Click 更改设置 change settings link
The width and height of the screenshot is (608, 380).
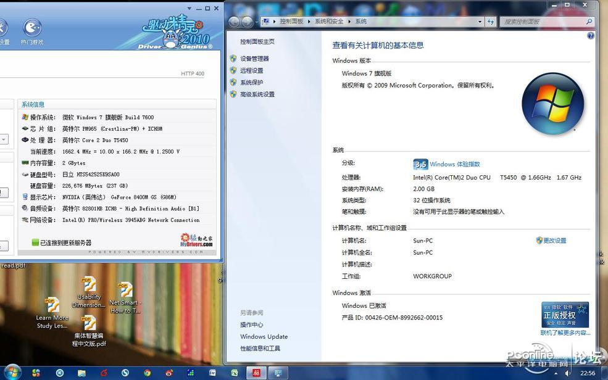[x=554, y=241]
